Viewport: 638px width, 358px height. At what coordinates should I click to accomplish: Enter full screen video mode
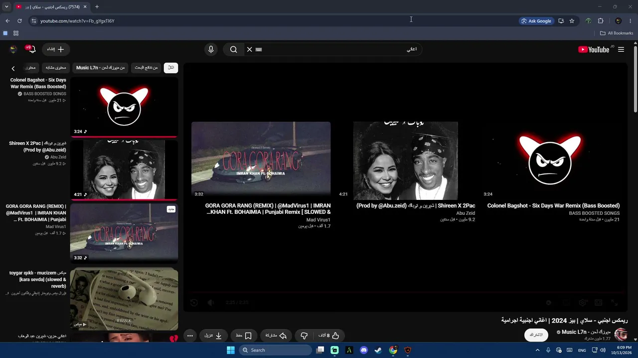click(615, 302)
